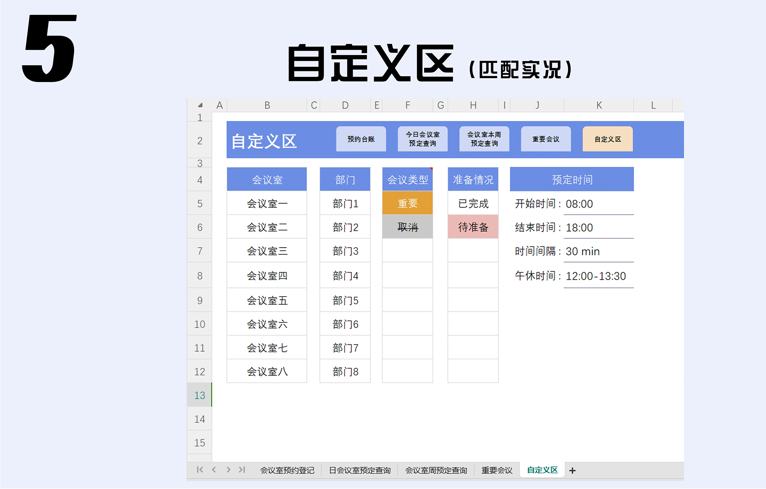Select the orange 重要 meeting type cell
This screenshot has width=766, height=489.
(407, 203)
